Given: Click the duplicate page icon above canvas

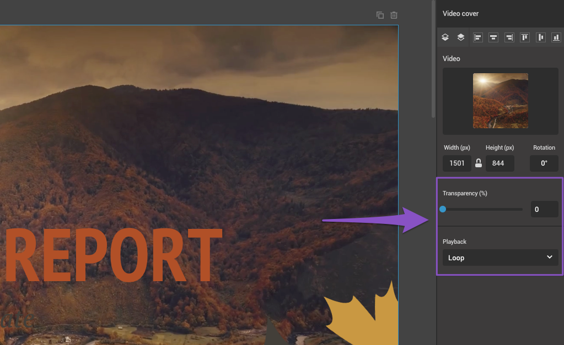Looking at the screenshot, I should coord(380,15).
